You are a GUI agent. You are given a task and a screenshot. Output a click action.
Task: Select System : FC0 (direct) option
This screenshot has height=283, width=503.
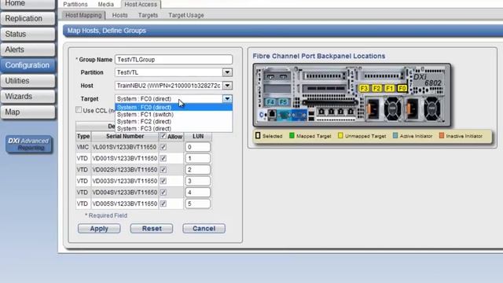pos(174,107)
